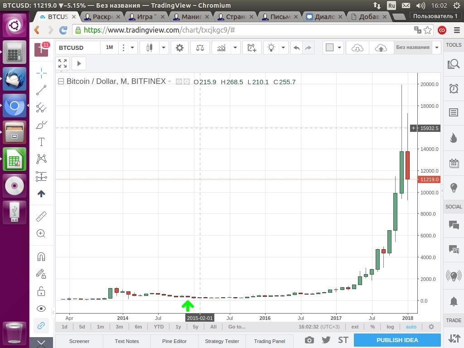Create an alert with alarm clock plus
The height and width of the screenshot is (348, 464).
pyautogui.click(x=251, y=48)
